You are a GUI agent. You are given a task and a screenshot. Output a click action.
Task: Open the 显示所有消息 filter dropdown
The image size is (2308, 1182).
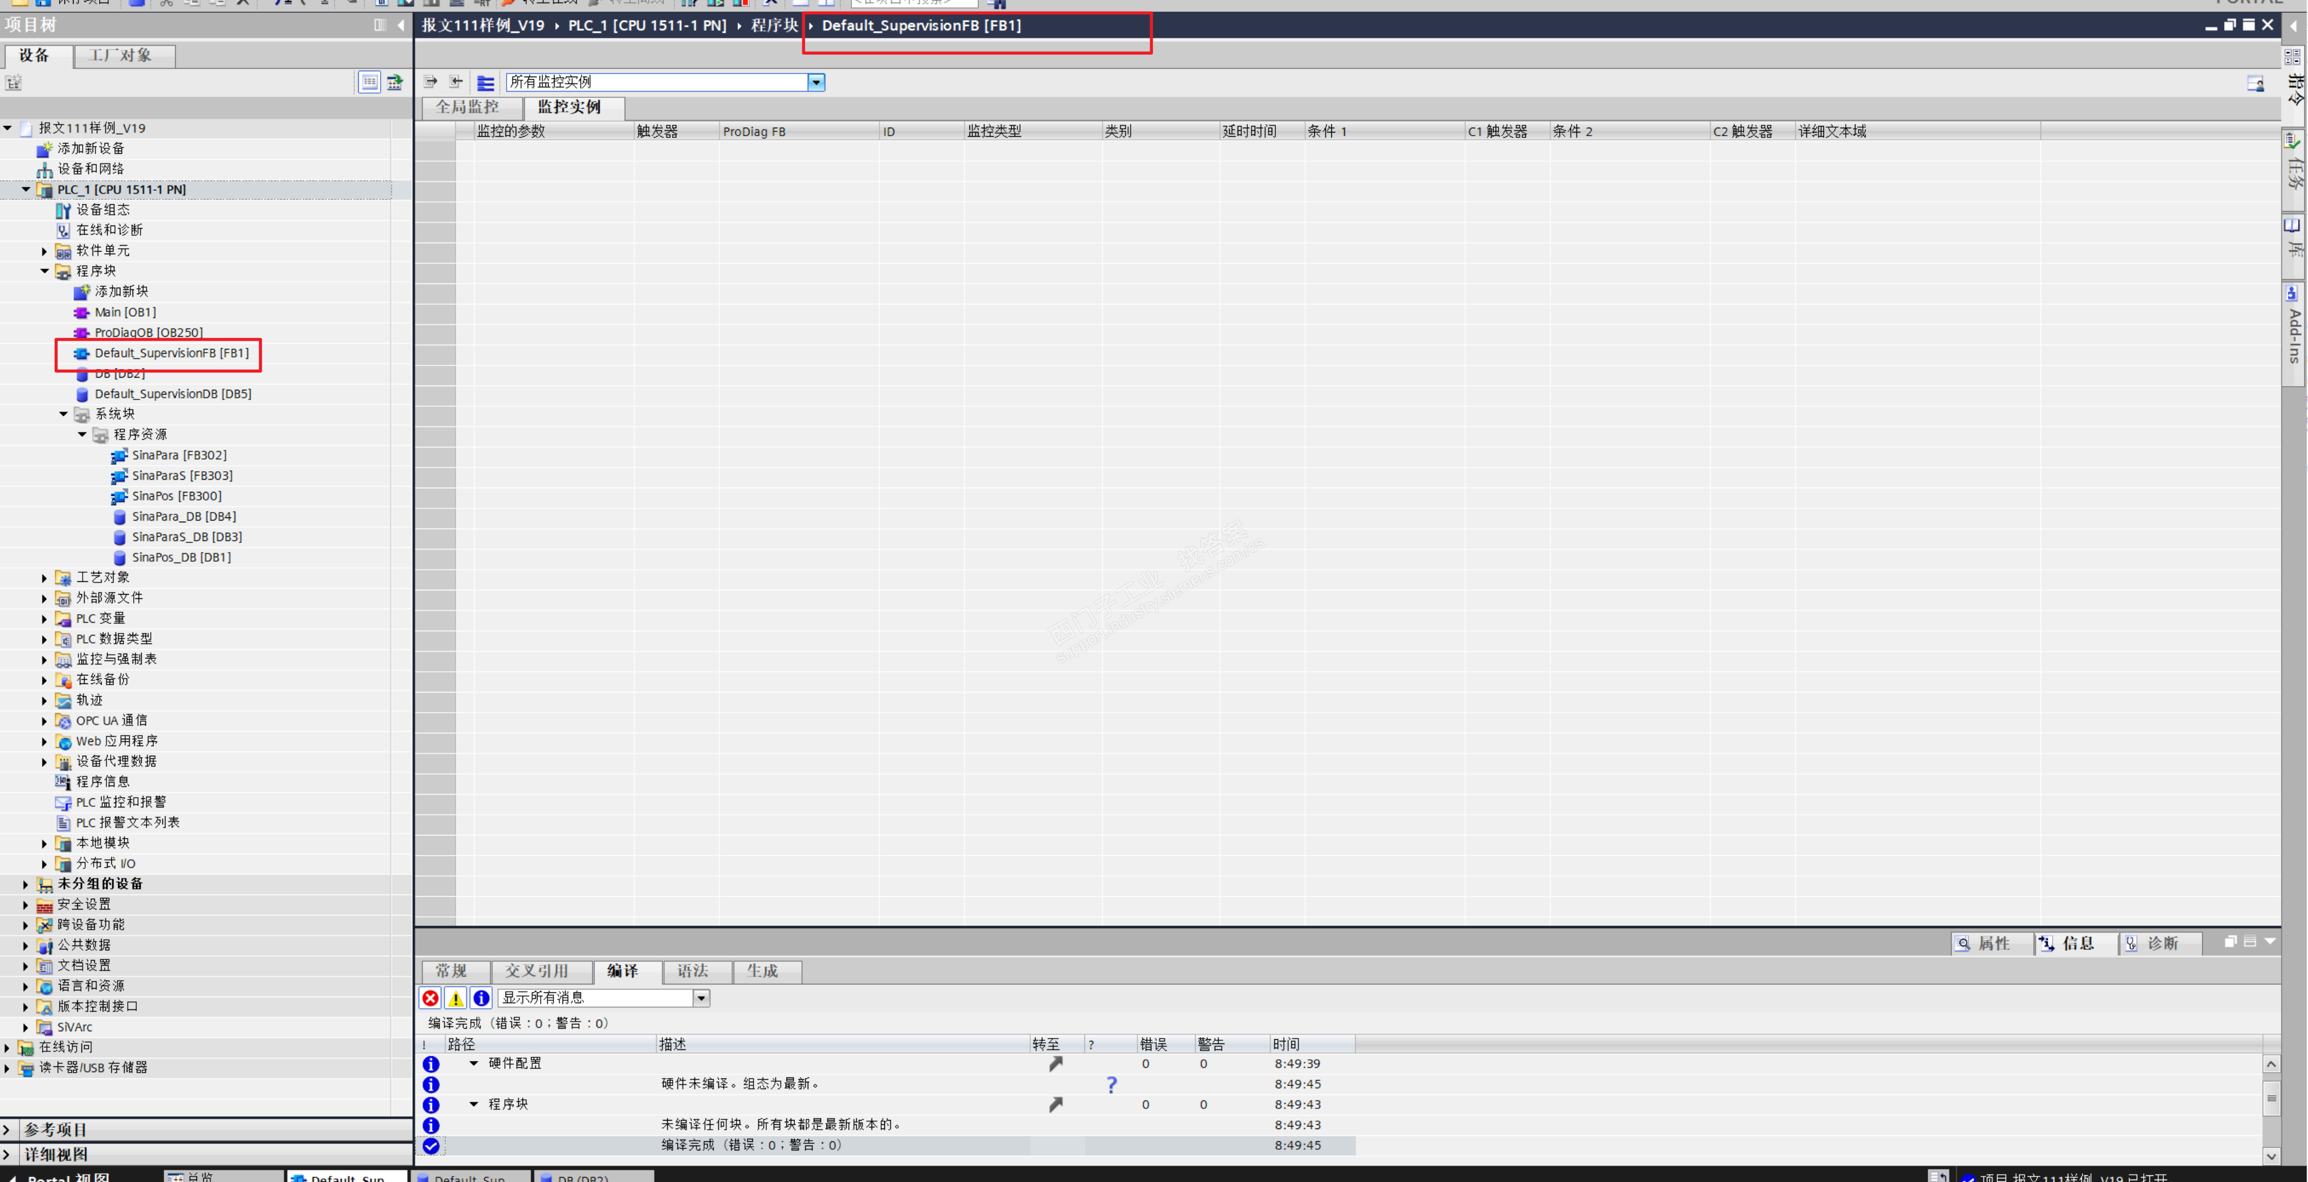click(701, 998)
